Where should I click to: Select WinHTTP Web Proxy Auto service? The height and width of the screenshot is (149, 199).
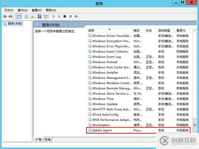pos(138,109)
